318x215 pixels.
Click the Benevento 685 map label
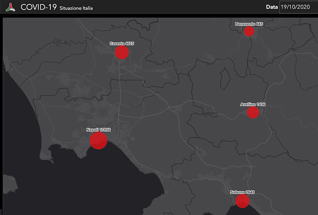tap(249, 24)
